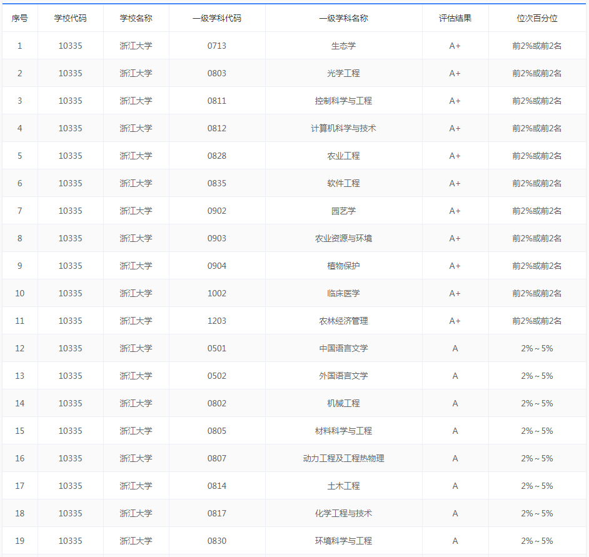Select subject code 0835 cell
The image size is (589, 557).
pyautogui.click(x=217, y=183)
